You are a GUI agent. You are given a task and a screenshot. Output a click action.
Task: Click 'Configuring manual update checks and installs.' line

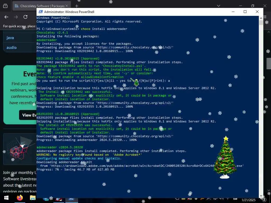[79, 159]
